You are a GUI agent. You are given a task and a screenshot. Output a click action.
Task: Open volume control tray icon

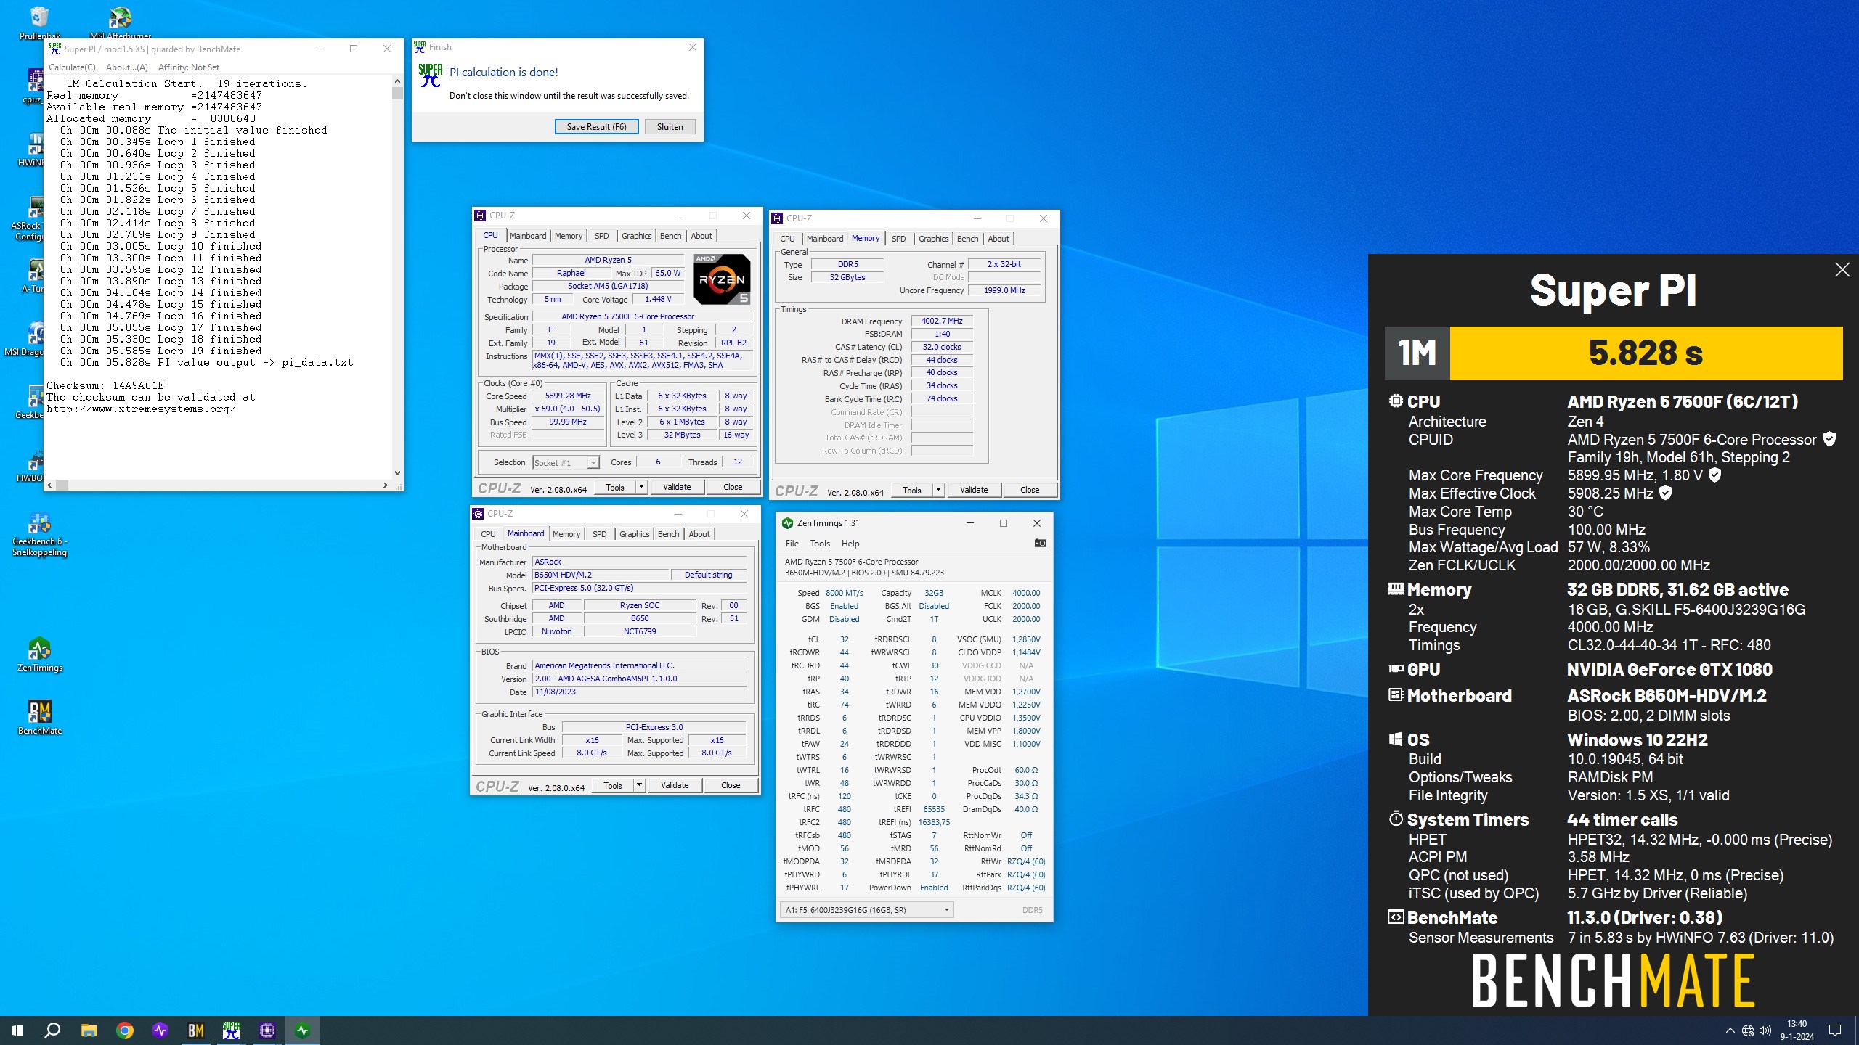click(1765, 1030)
